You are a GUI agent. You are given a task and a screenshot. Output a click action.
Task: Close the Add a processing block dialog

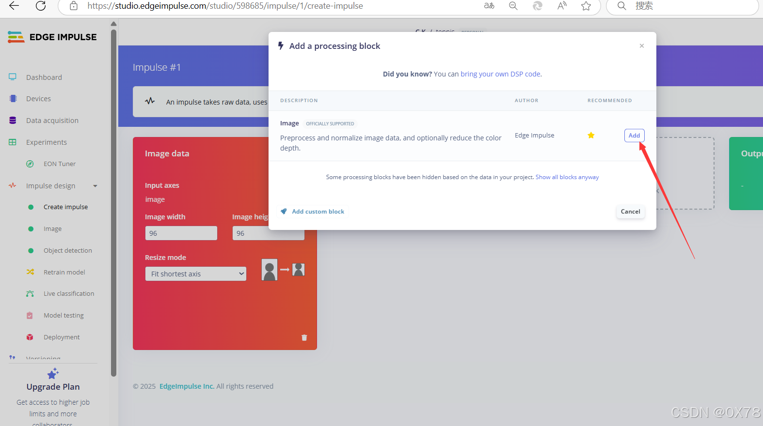(x=642, y=46)
